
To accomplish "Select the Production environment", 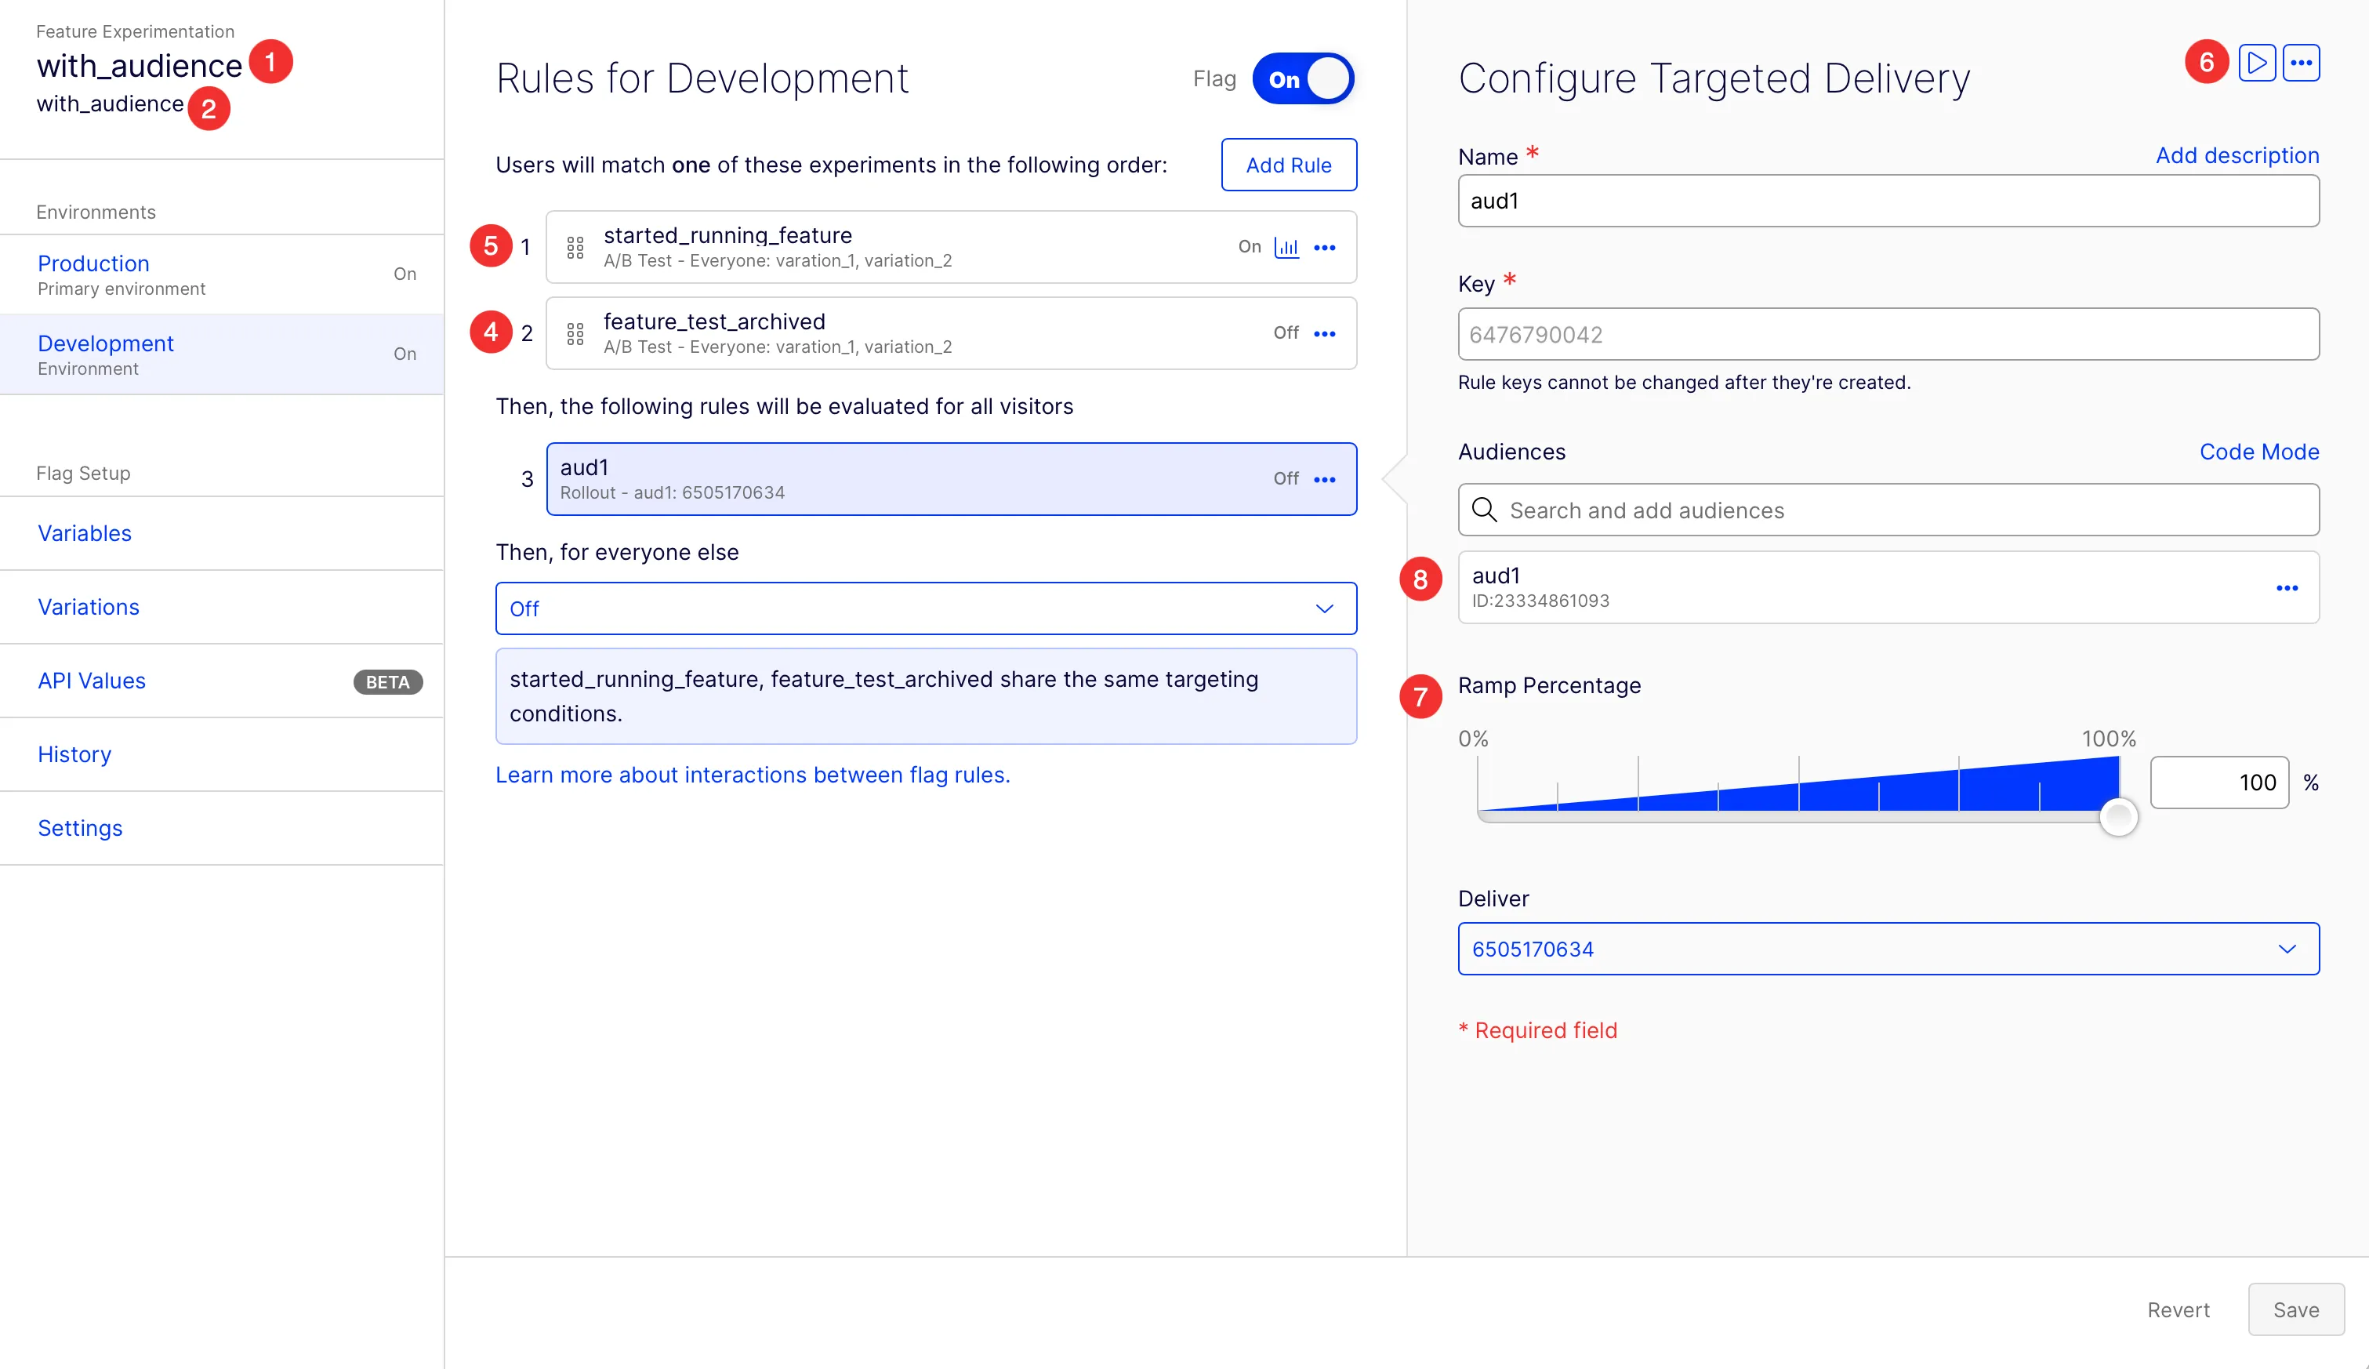I will pos(222,274).
